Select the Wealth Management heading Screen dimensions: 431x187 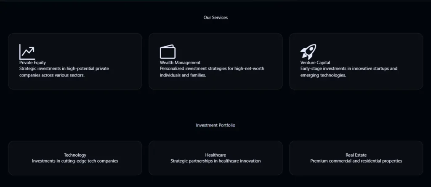tap(180, 63)
